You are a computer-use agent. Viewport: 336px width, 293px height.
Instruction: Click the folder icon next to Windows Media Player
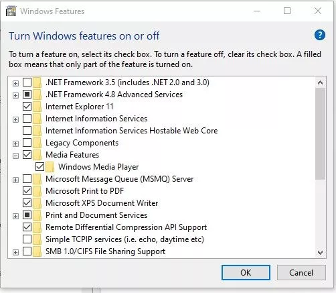50,167
